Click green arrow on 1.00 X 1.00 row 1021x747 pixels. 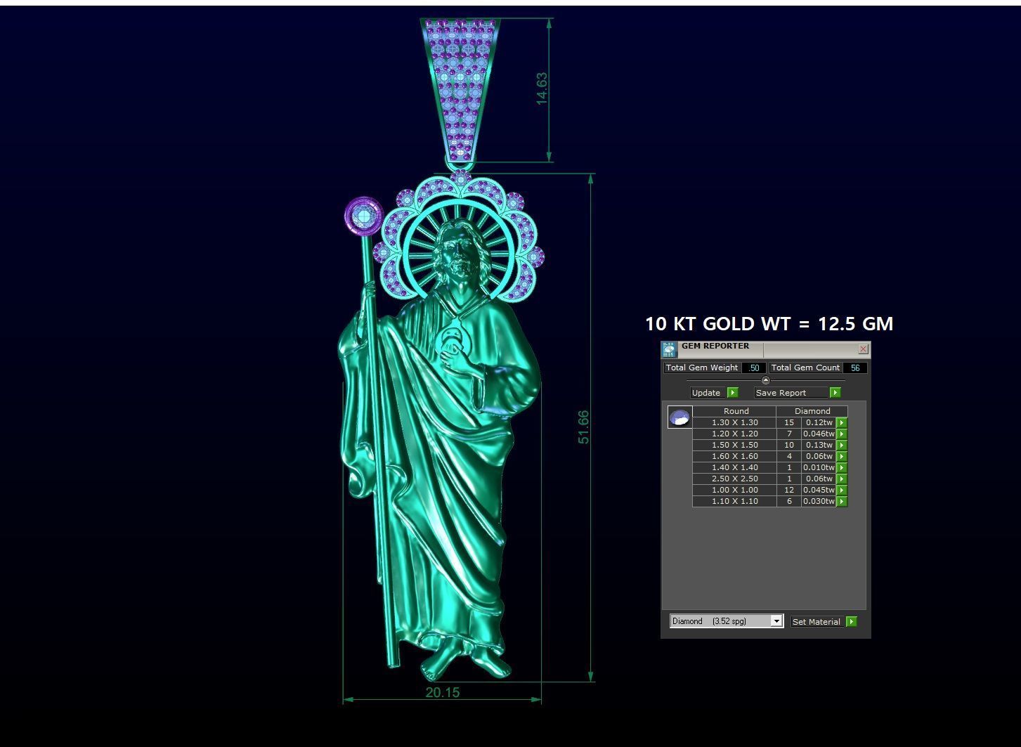point(842,491)
